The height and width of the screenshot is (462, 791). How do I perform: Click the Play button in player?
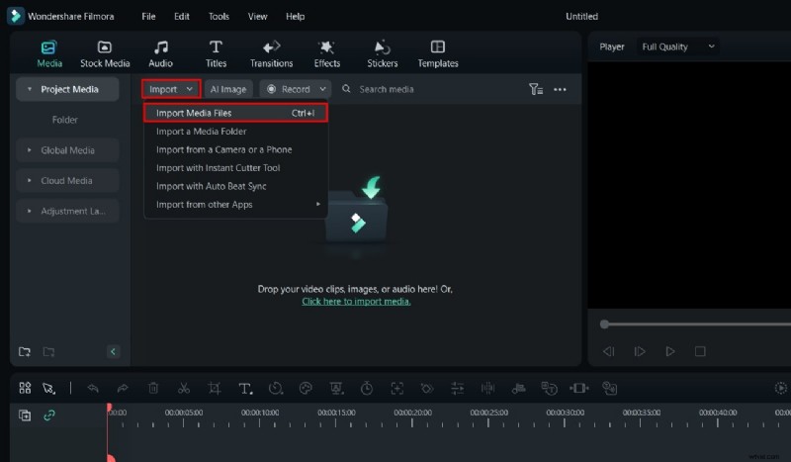click(x=670, y=351)
